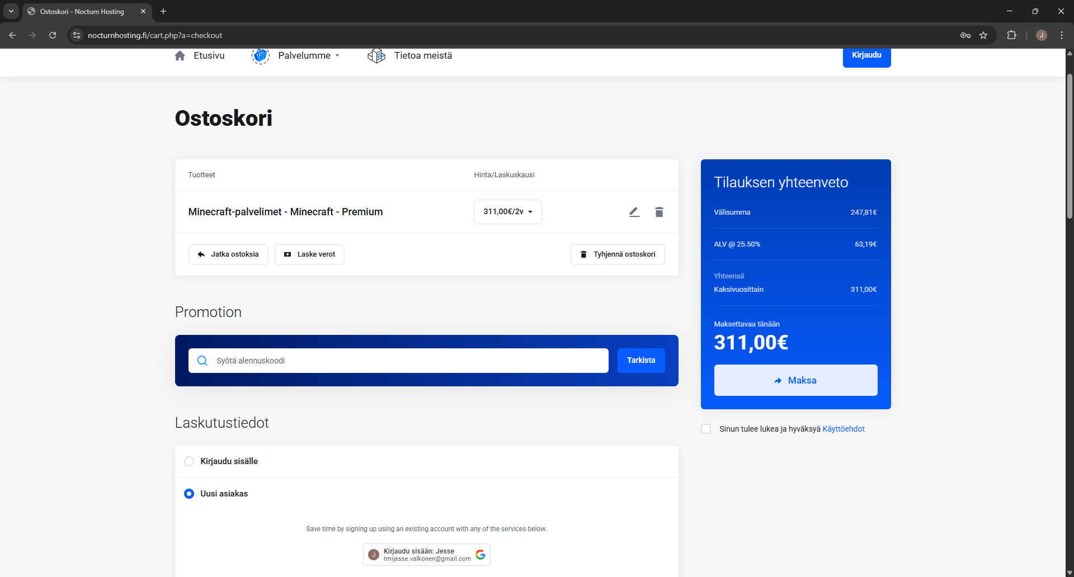
Task: Open the browser extensions puzzle icon
Action: point(1011,35)
